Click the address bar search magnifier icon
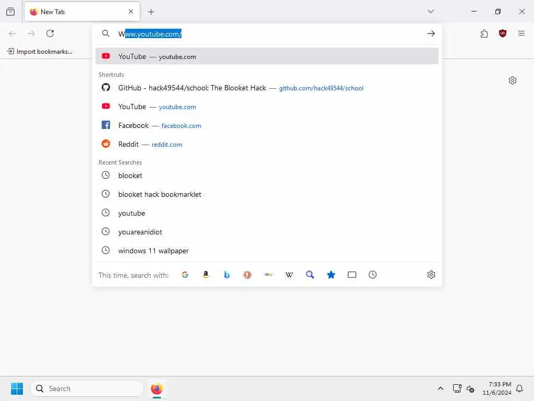534x401 pixels. pos(105,33)
